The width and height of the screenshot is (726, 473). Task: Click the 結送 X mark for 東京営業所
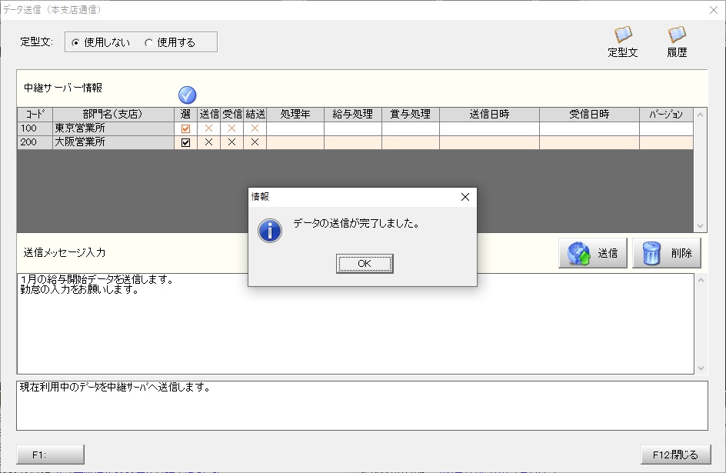[x=255, y=128]
